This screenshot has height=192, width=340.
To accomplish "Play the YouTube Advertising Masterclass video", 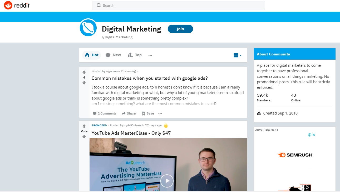I will tap(167, 181).
